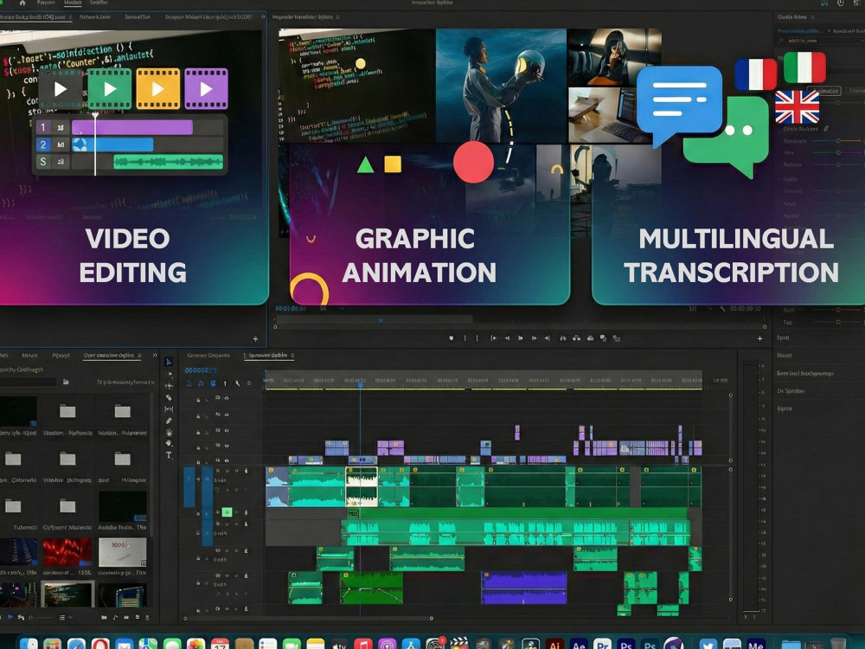This screenshot has width=865, height=649.
Task: Toggle nest sequence insert mode icon
Action: (189, 383)
